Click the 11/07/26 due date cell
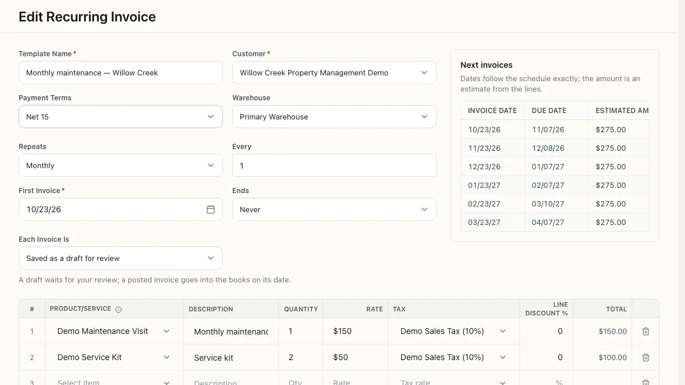This screenshot has width=685, height=385. (x=556, y=130)
